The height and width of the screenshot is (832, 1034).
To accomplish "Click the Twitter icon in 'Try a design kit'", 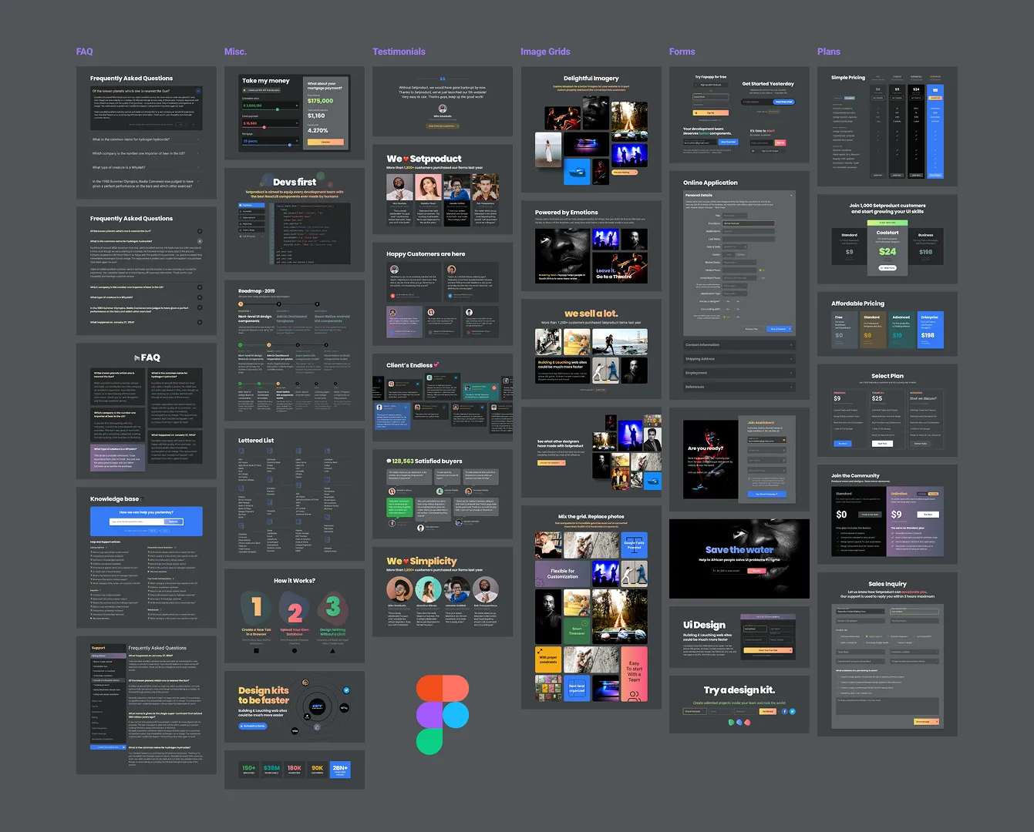I will [792, 711].
